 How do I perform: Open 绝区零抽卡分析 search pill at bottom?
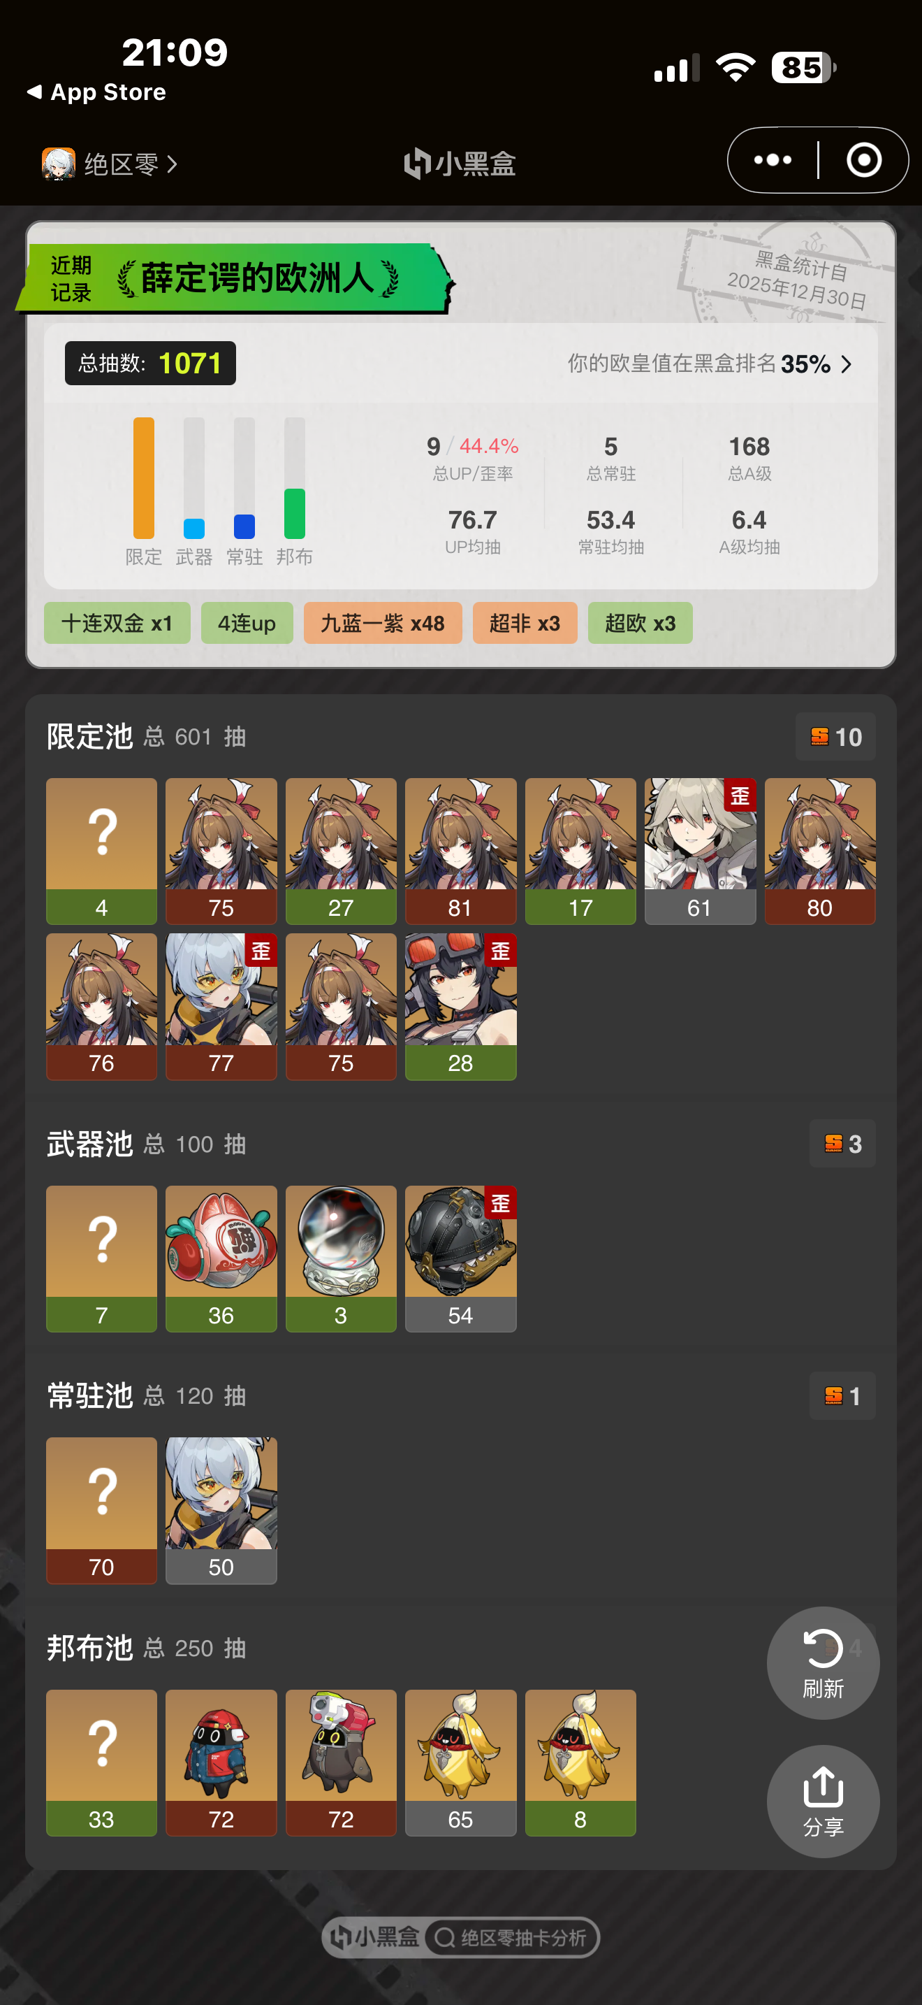[x=511, y=1937]
